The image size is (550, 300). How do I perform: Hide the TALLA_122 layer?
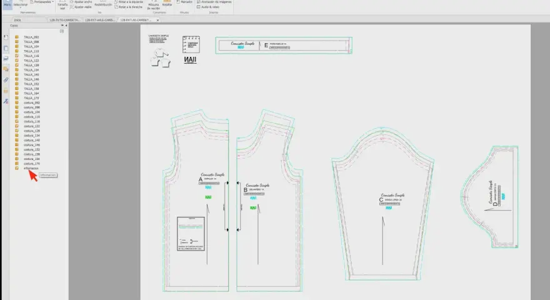[x=16, y=61]
